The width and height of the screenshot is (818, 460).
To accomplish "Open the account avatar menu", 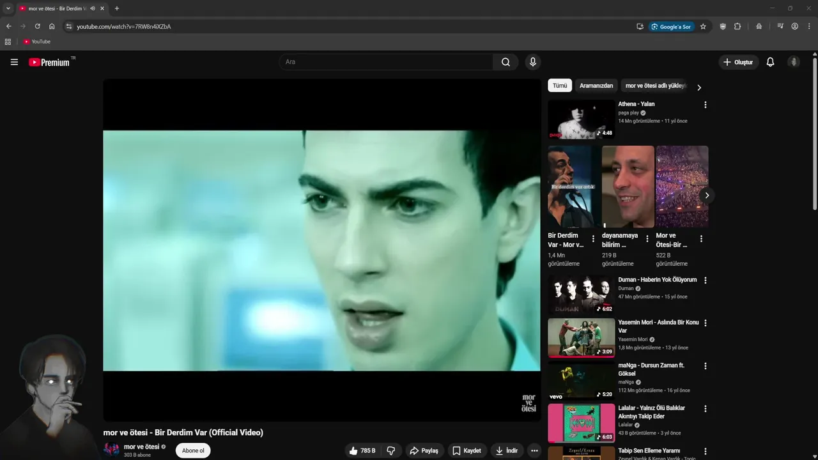I will click(794, 62).
